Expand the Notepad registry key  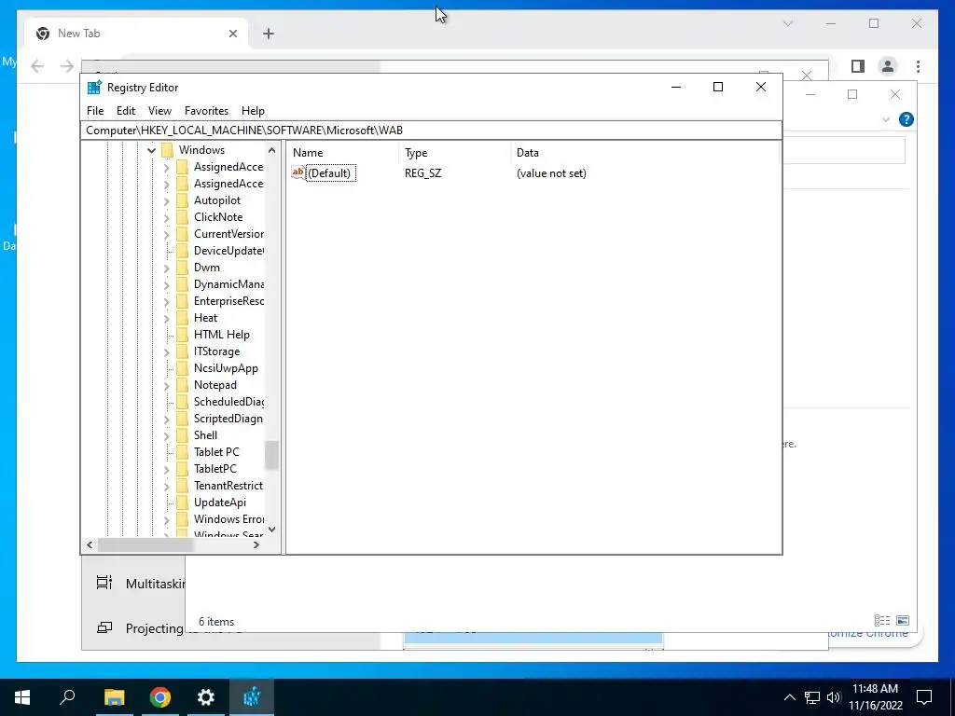point(167,385)
